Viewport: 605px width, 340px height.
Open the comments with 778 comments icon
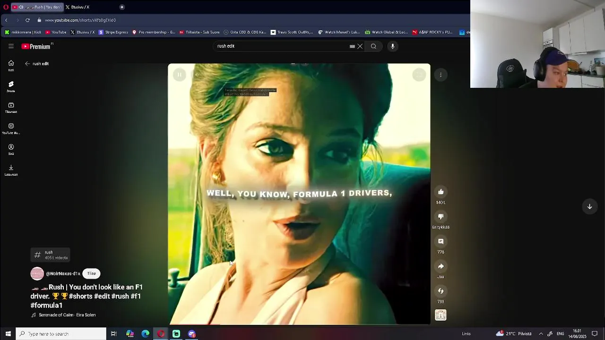(441, 241)
